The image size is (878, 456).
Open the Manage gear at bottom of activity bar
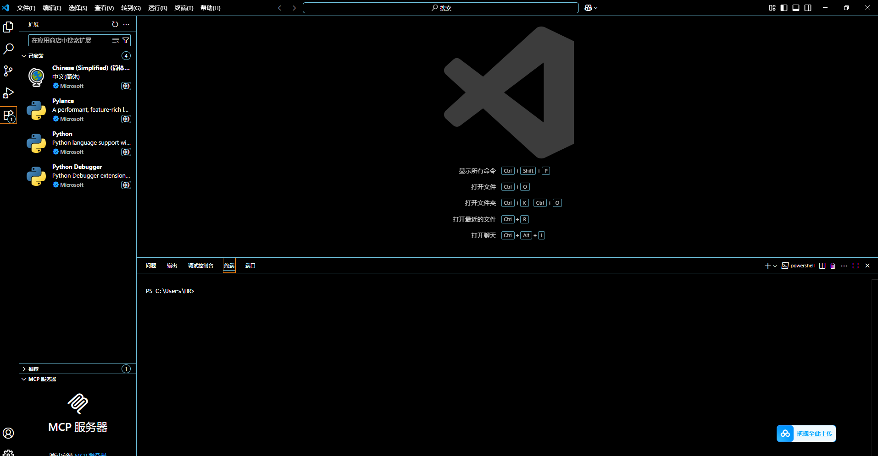[8, 452]
